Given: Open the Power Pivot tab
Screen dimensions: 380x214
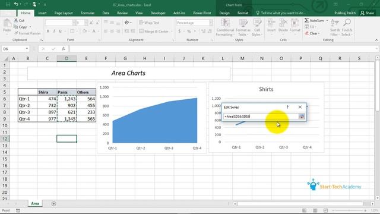Looking at the screenshot, I should (x=202, y=13).
